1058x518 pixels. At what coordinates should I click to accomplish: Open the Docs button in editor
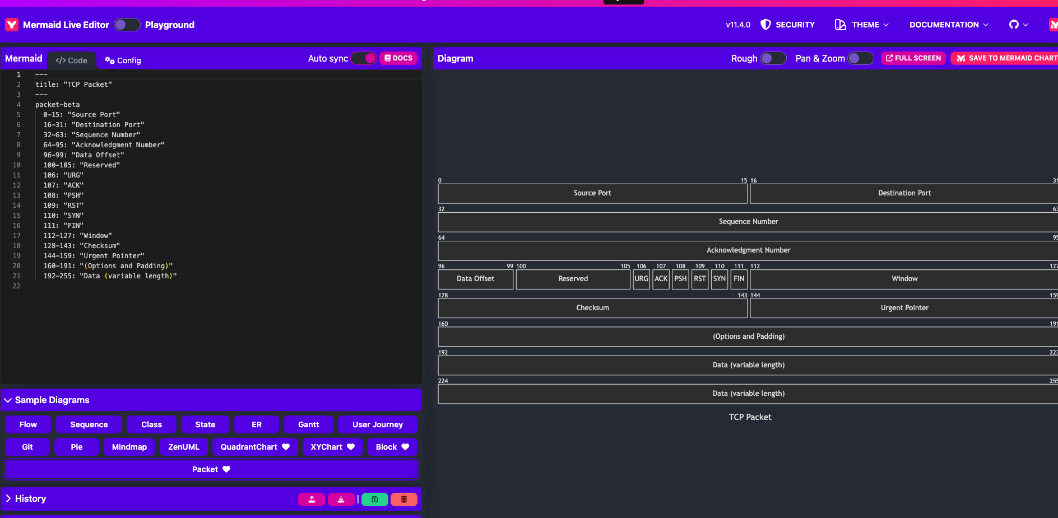(398, 58)
